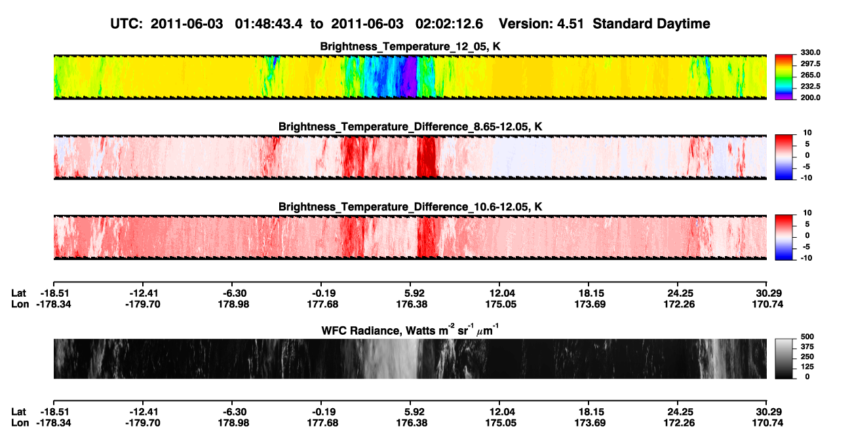Click latitude '-12.41' on the upper axis

[144, 293]
